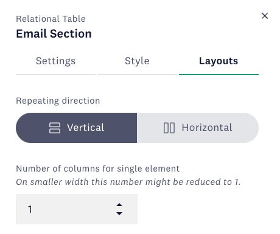
Task: Increase number of columns with up arrow
Action: pos(119,205)
